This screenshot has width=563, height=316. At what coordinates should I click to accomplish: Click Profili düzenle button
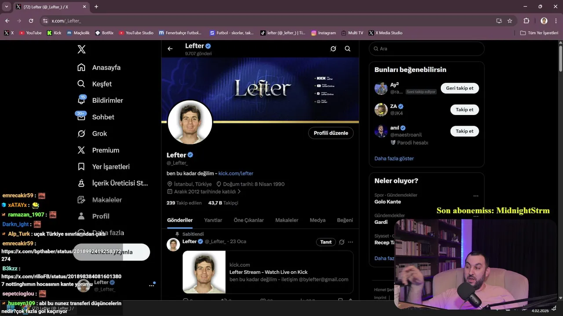(331, 133)
